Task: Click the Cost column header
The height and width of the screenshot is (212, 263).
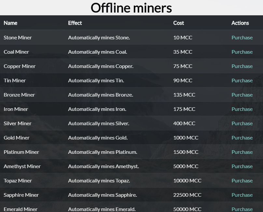Action: 178,23
